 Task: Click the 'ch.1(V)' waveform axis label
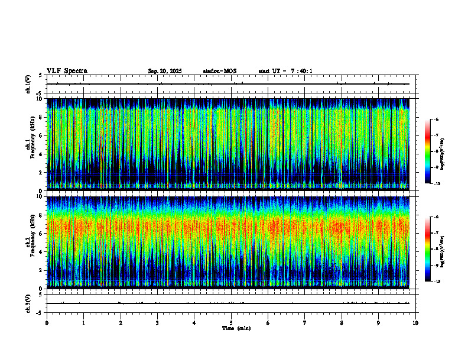click(x=28, y=84)
